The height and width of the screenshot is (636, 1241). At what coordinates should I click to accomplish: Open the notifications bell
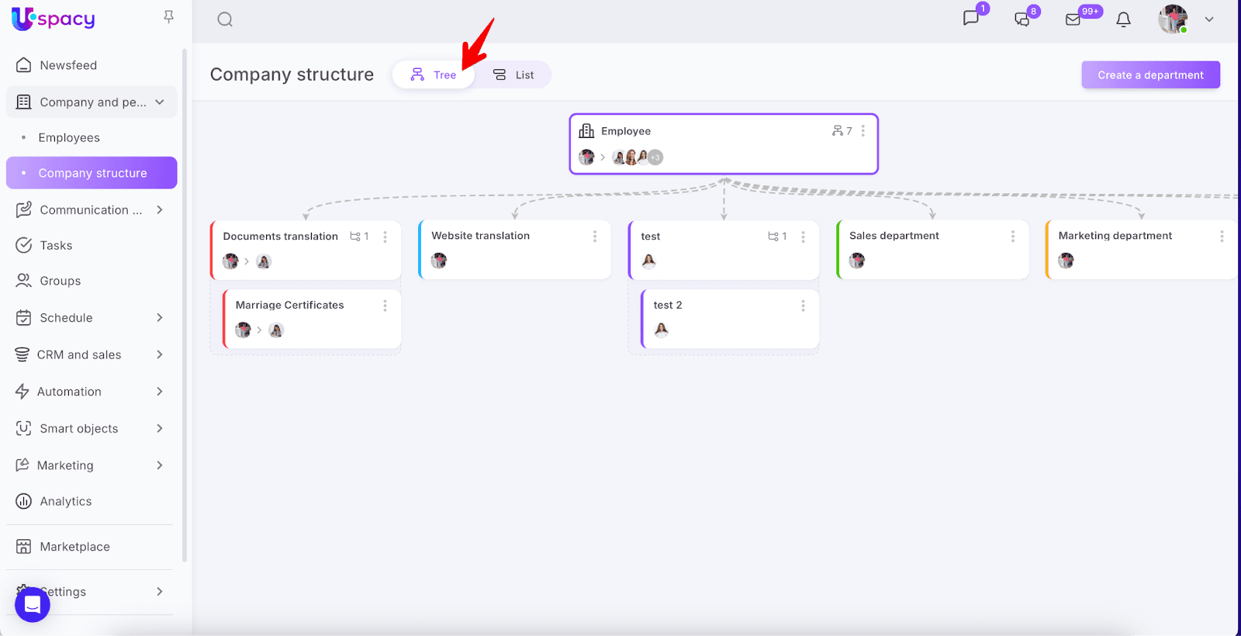point(1123,19)
